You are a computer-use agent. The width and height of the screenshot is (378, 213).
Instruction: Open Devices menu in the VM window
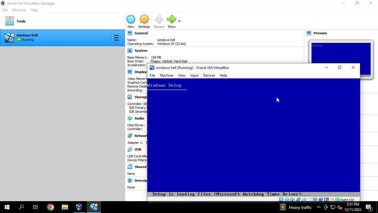pos(209,75)
